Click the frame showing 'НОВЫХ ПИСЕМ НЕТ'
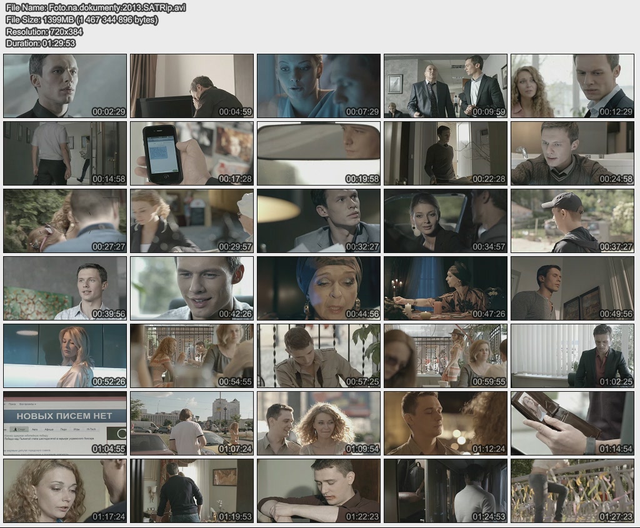Screen dimensions: 640x528 (65, 423)
